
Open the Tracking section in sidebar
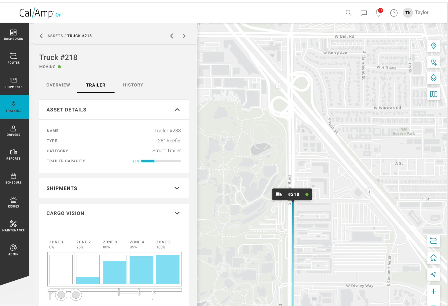(x=13, y=107)
